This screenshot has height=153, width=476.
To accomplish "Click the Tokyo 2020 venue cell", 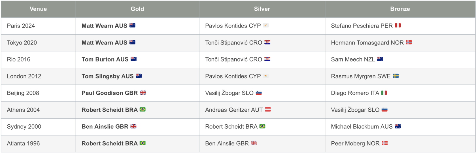I will [38, 43].
